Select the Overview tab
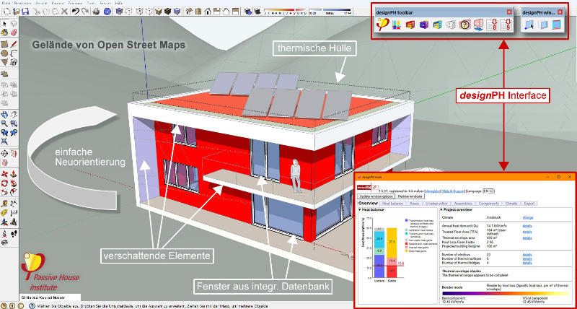The image size is (577, 309). click(x=368, y=204)
